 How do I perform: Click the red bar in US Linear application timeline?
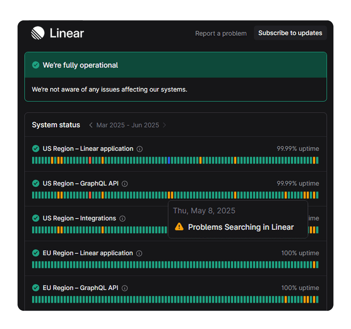90,160
